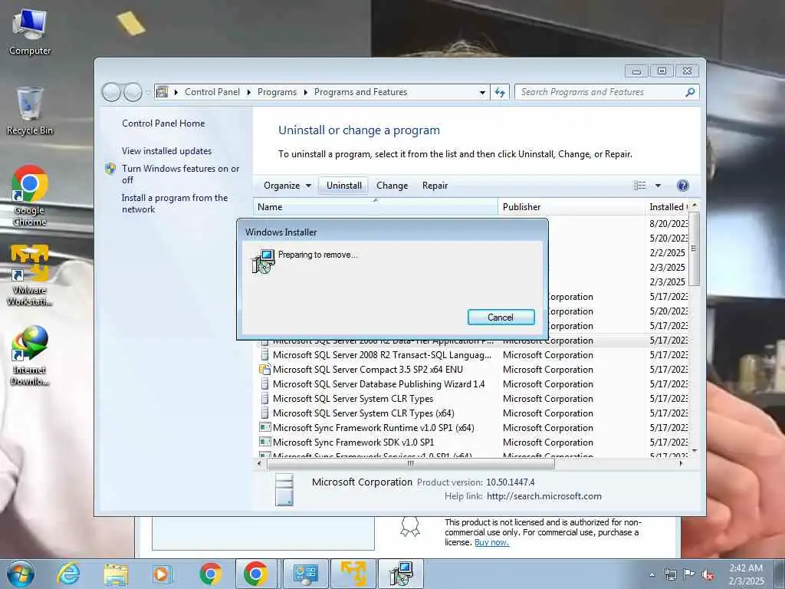Click the Buy now link
Image resolution: width=785 pixels, height=589 pixels.
point(491,542)
